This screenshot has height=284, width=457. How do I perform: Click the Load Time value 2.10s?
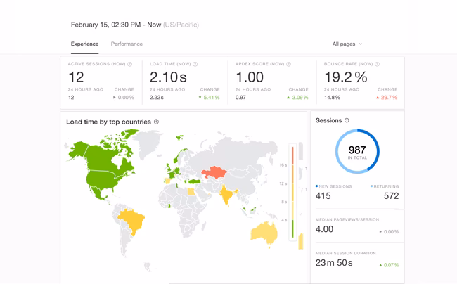coord(168,77)
